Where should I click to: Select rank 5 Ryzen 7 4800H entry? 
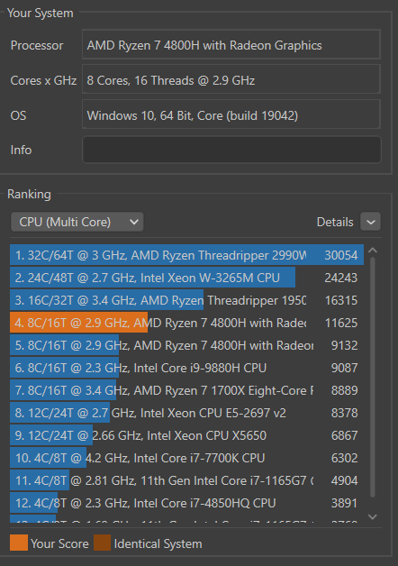186,345
